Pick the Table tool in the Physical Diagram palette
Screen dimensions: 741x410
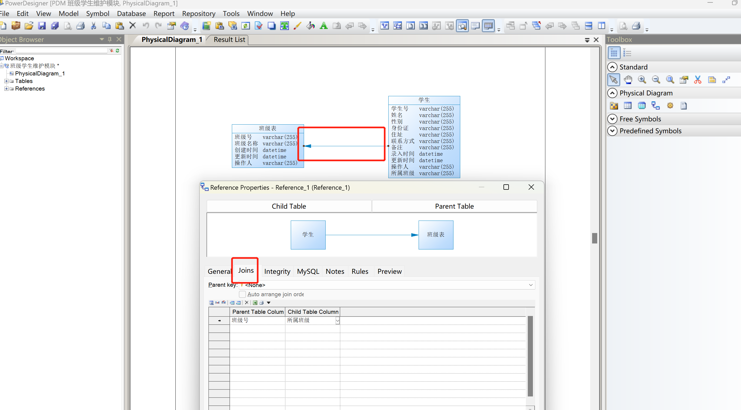[628, 106]
